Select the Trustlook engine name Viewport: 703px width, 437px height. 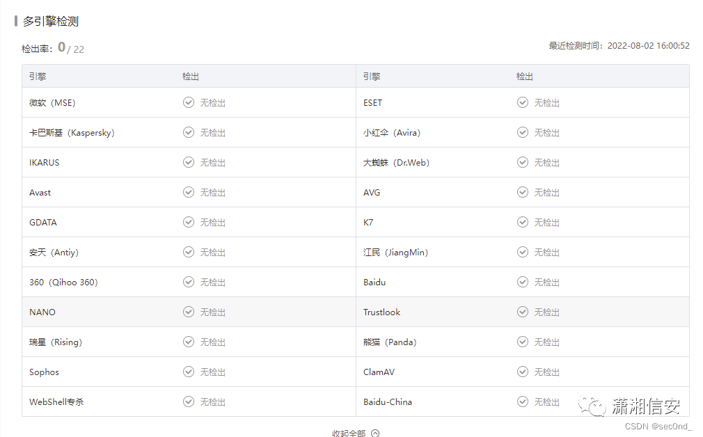[x=381, y=312]
